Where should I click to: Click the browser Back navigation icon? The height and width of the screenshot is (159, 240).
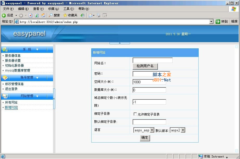coord(4,15)
